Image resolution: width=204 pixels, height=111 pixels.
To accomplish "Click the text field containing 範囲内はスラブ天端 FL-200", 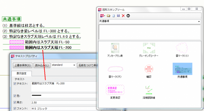I will coord(64,87).
